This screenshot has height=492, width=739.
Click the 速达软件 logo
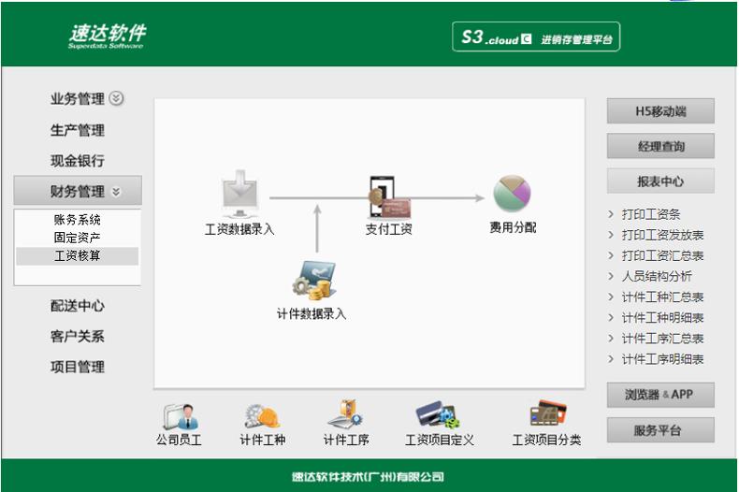click(x=108, y=36)
